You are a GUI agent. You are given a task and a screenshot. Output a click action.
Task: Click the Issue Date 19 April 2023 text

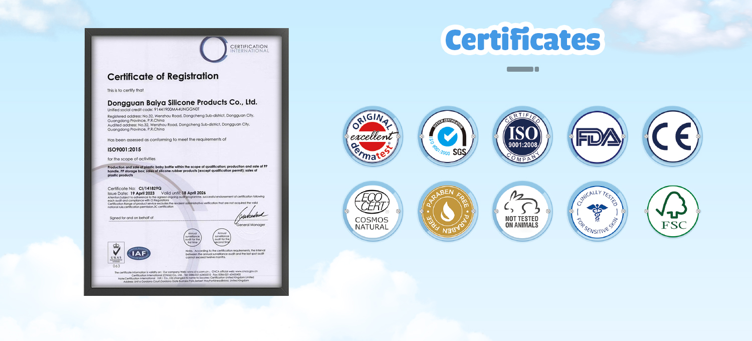131,193
